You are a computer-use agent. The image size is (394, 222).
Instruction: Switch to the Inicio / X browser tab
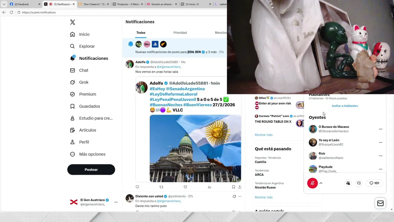(x=195, y=4)
